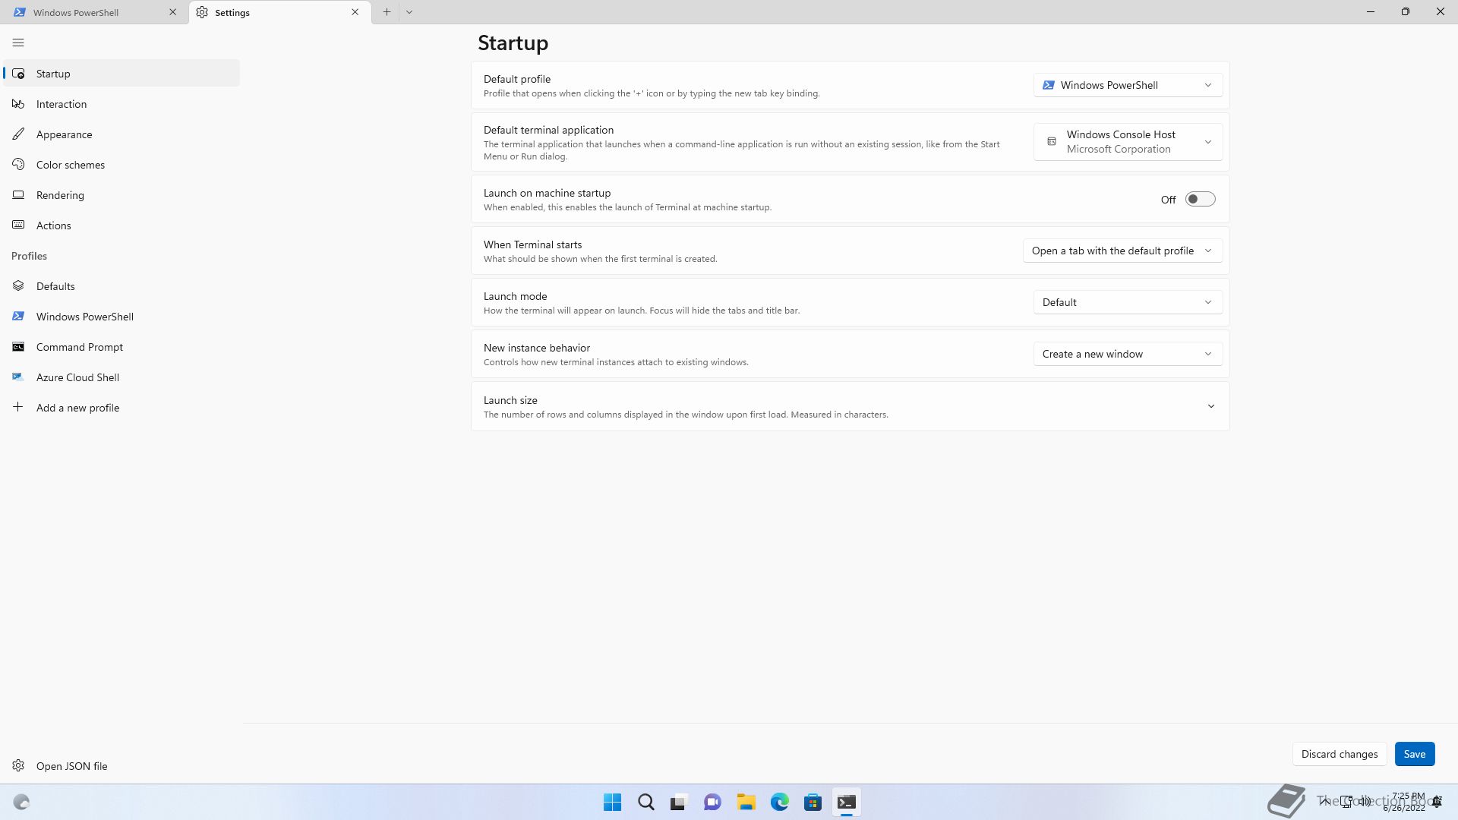
Task: Click Open JSON file link
Action: (121, 766)
